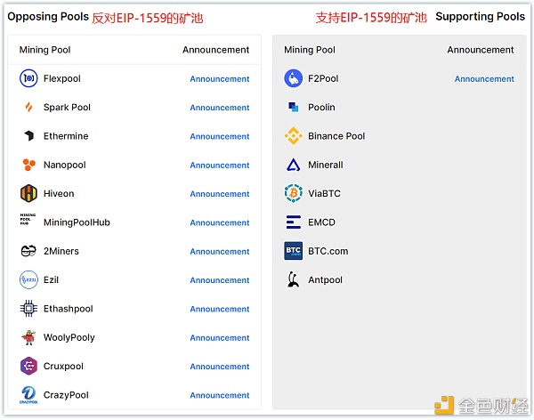Image resolution: width=534 pixels, height=420 pixels.
Task: Click the 'Opposing Pools' heading
Action: coord(48,16)
